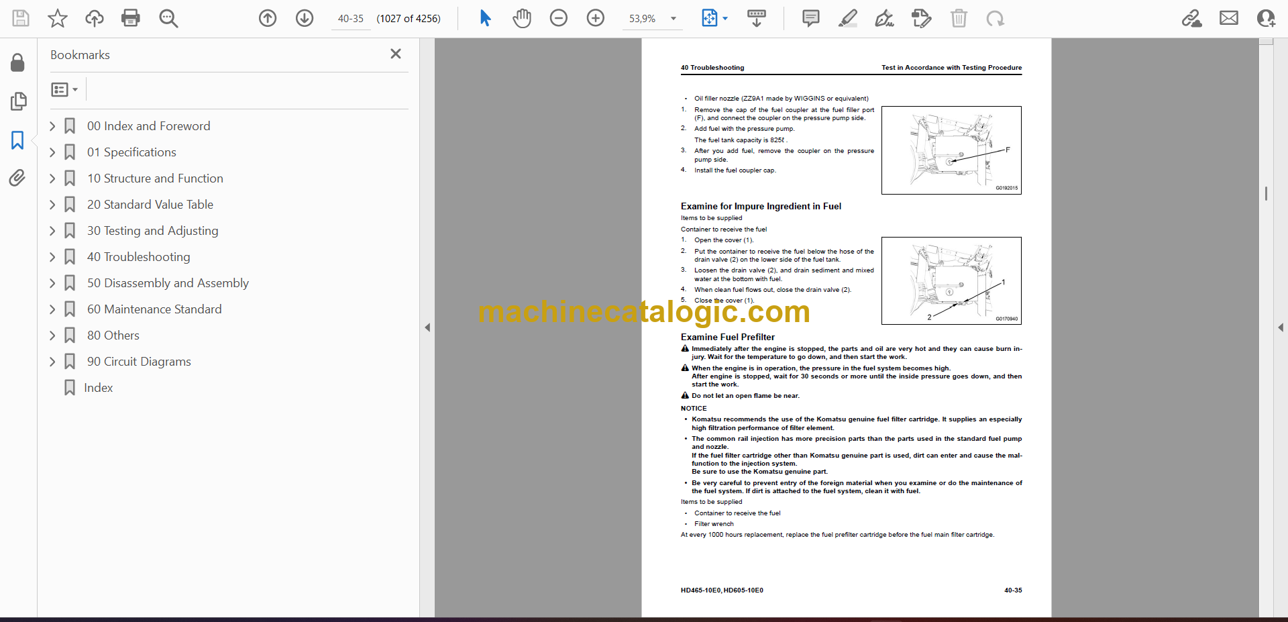Activate the Hand pan tool
The height and width of the screenshot is (622, 1288).
(x=522, y=18)
